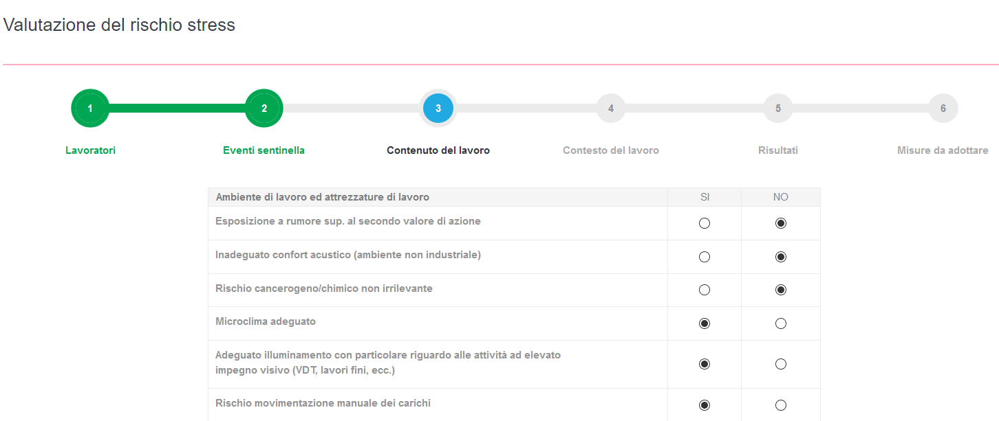The width and height of the screenshot is (999, 421).
Task: Choose SI for Rischio cancerogeno/chimico
Action: tap(705, 290)
